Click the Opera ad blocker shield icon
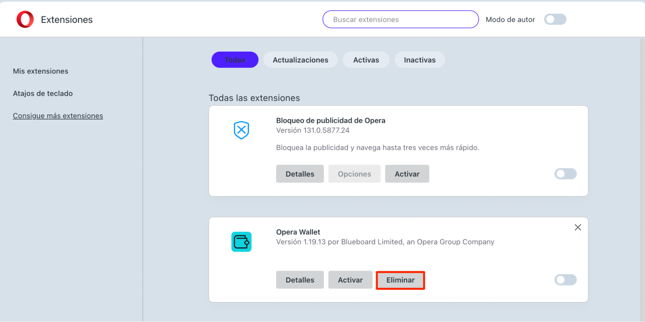This screenshot has height=322, width=645. click(241, 130)
